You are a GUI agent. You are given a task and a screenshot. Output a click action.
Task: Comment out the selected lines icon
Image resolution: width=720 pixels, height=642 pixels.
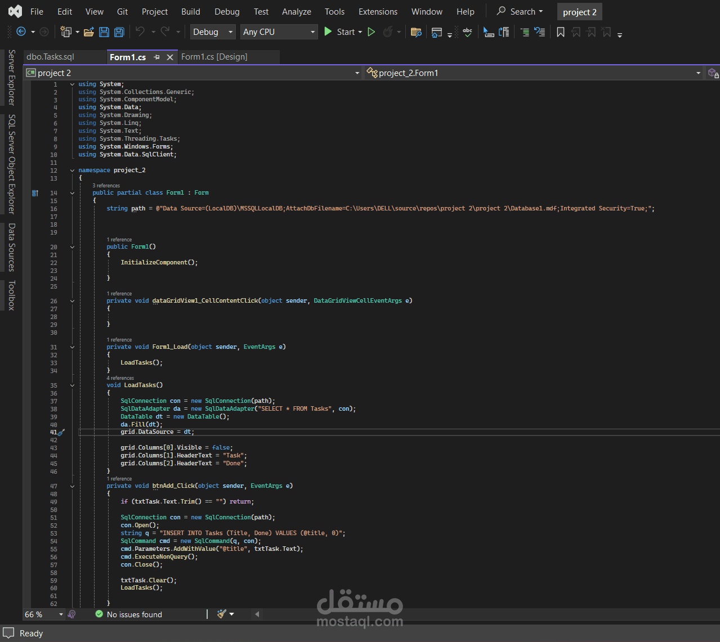[x=525, y=32]
